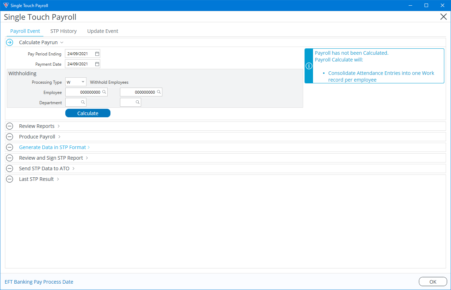Click the Last STP Result circle icon
Image resolution: width=451 pixels, height=290 pixels.
(10, 179)
